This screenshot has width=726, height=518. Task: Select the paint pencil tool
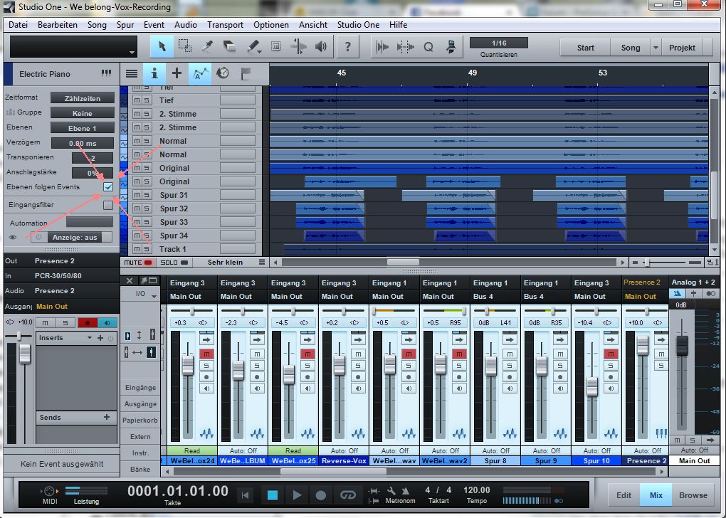tap(253, 47)
